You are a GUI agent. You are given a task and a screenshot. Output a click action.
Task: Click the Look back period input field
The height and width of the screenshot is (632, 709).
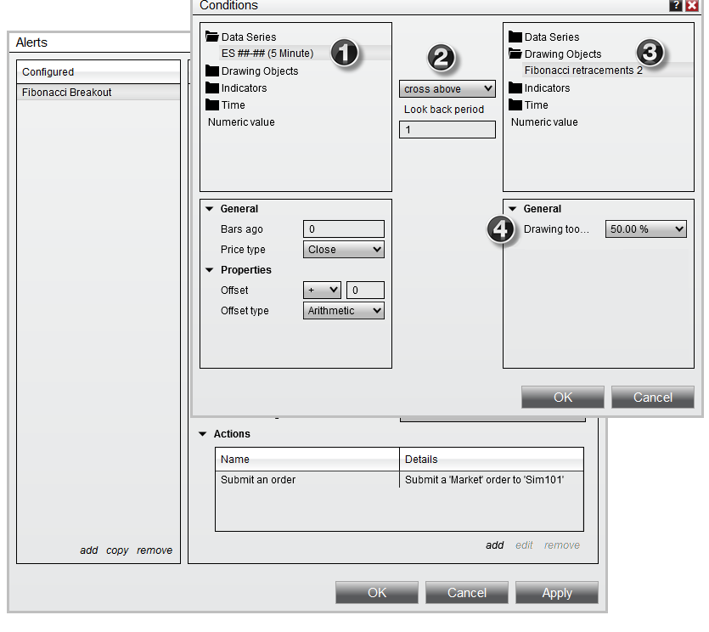pos(447,130)
